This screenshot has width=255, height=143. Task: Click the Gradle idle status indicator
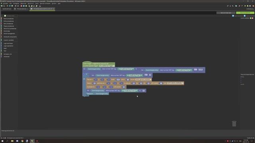[251, 138]
